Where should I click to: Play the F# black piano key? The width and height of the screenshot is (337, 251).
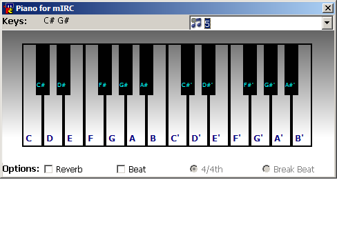click(105, 70)
